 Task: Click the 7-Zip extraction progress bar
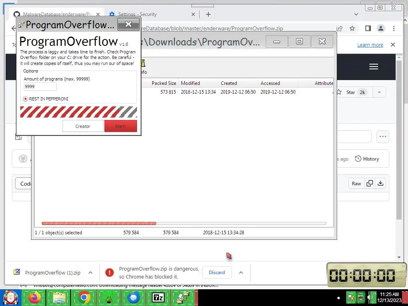184,223
